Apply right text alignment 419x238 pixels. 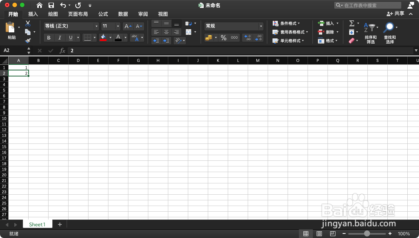pos(176,32)
